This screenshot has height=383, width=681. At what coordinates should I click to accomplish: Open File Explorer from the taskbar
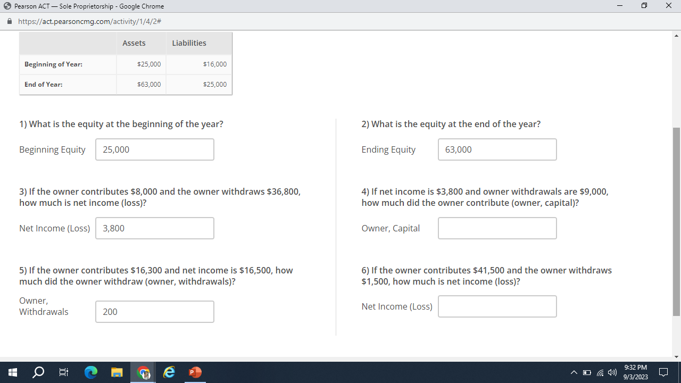(117, 372)
